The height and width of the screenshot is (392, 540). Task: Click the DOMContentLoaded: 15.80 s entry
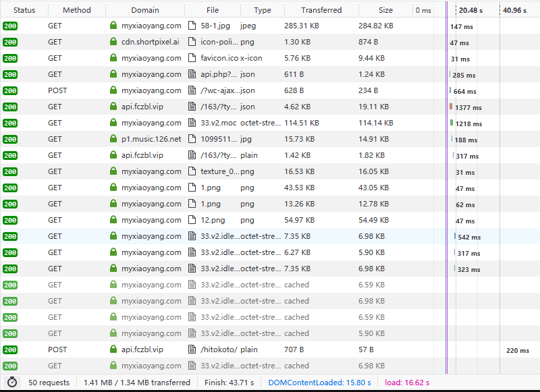point(319,383)
